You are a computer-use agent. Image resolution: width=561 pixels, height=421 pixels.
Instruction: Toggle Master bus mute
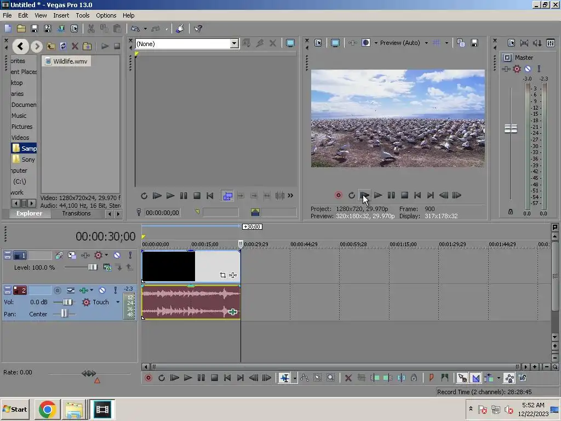click(x=528, y=69)
